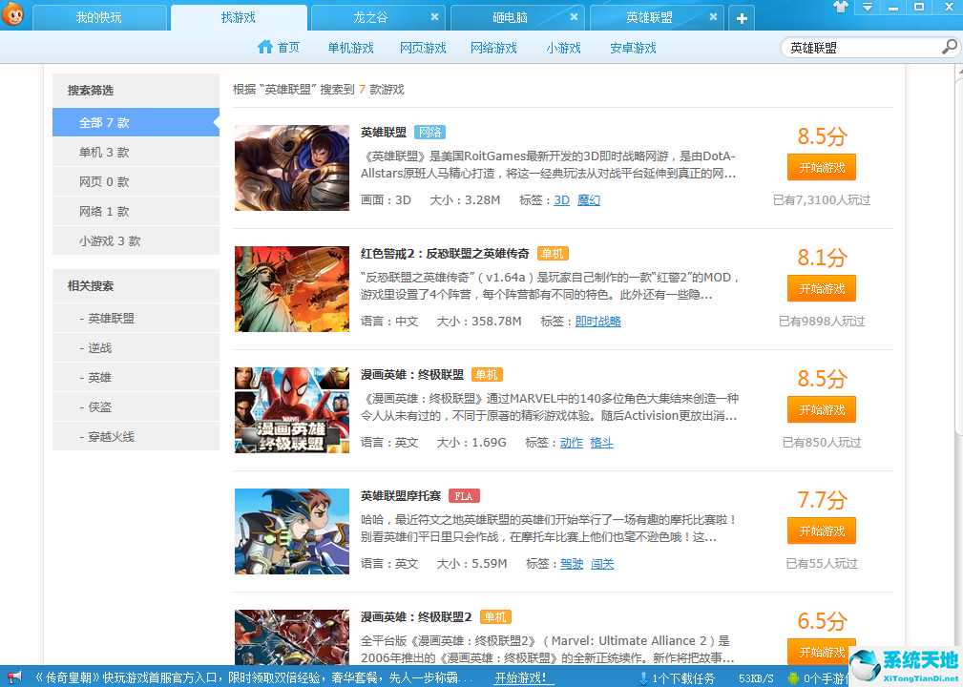Click the download arrow status icon
The width and height of the screenshot is (963, 687).
(x=643, y=678)
